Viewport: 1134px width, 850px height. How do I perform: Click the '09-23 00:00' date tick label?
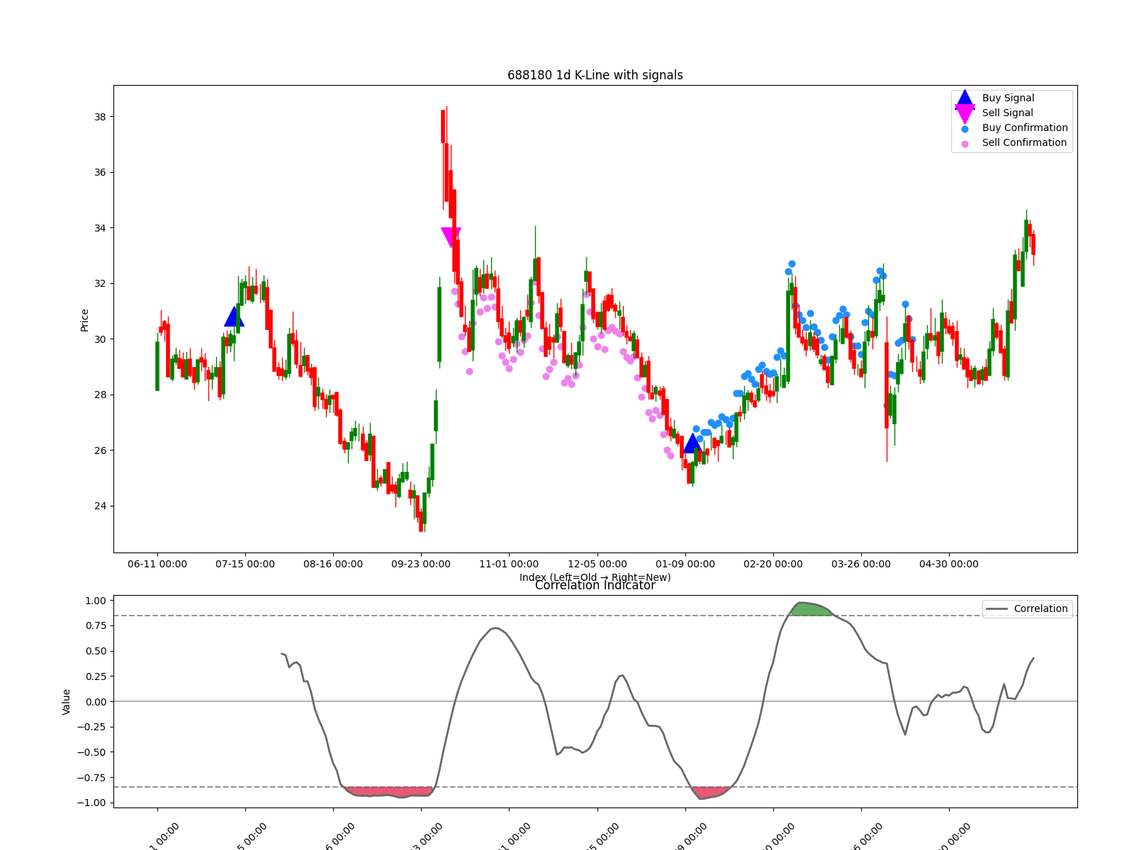click(x=421, y=564)
